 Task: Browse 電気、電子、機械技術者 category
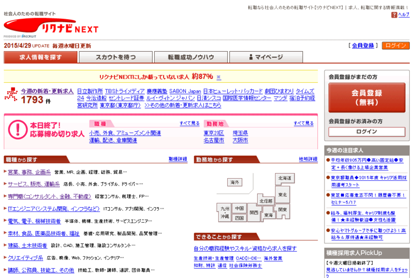coord(34,221)
